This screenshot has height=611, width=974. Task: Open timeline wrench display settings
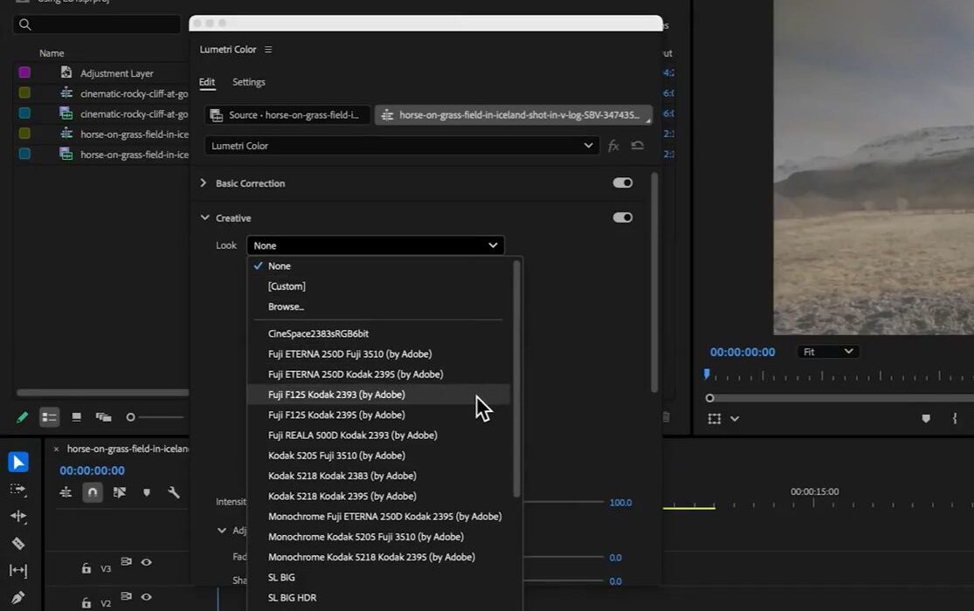[173, 492]
